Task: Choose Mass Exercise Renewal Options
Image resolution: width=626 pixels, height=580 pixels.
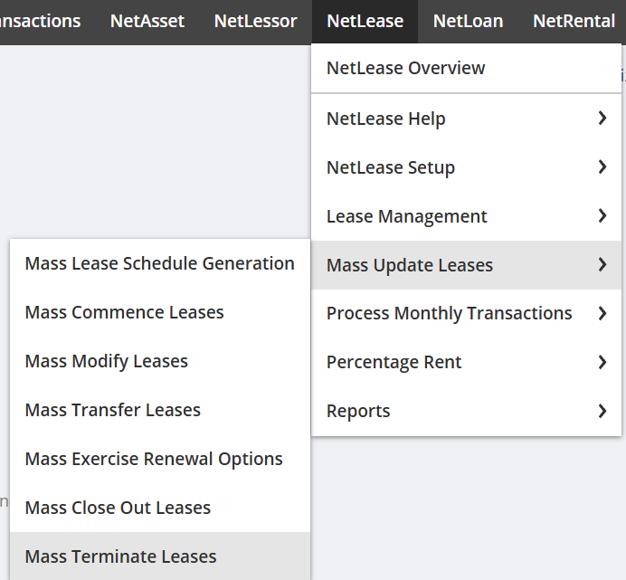Action: pos(154,459)
